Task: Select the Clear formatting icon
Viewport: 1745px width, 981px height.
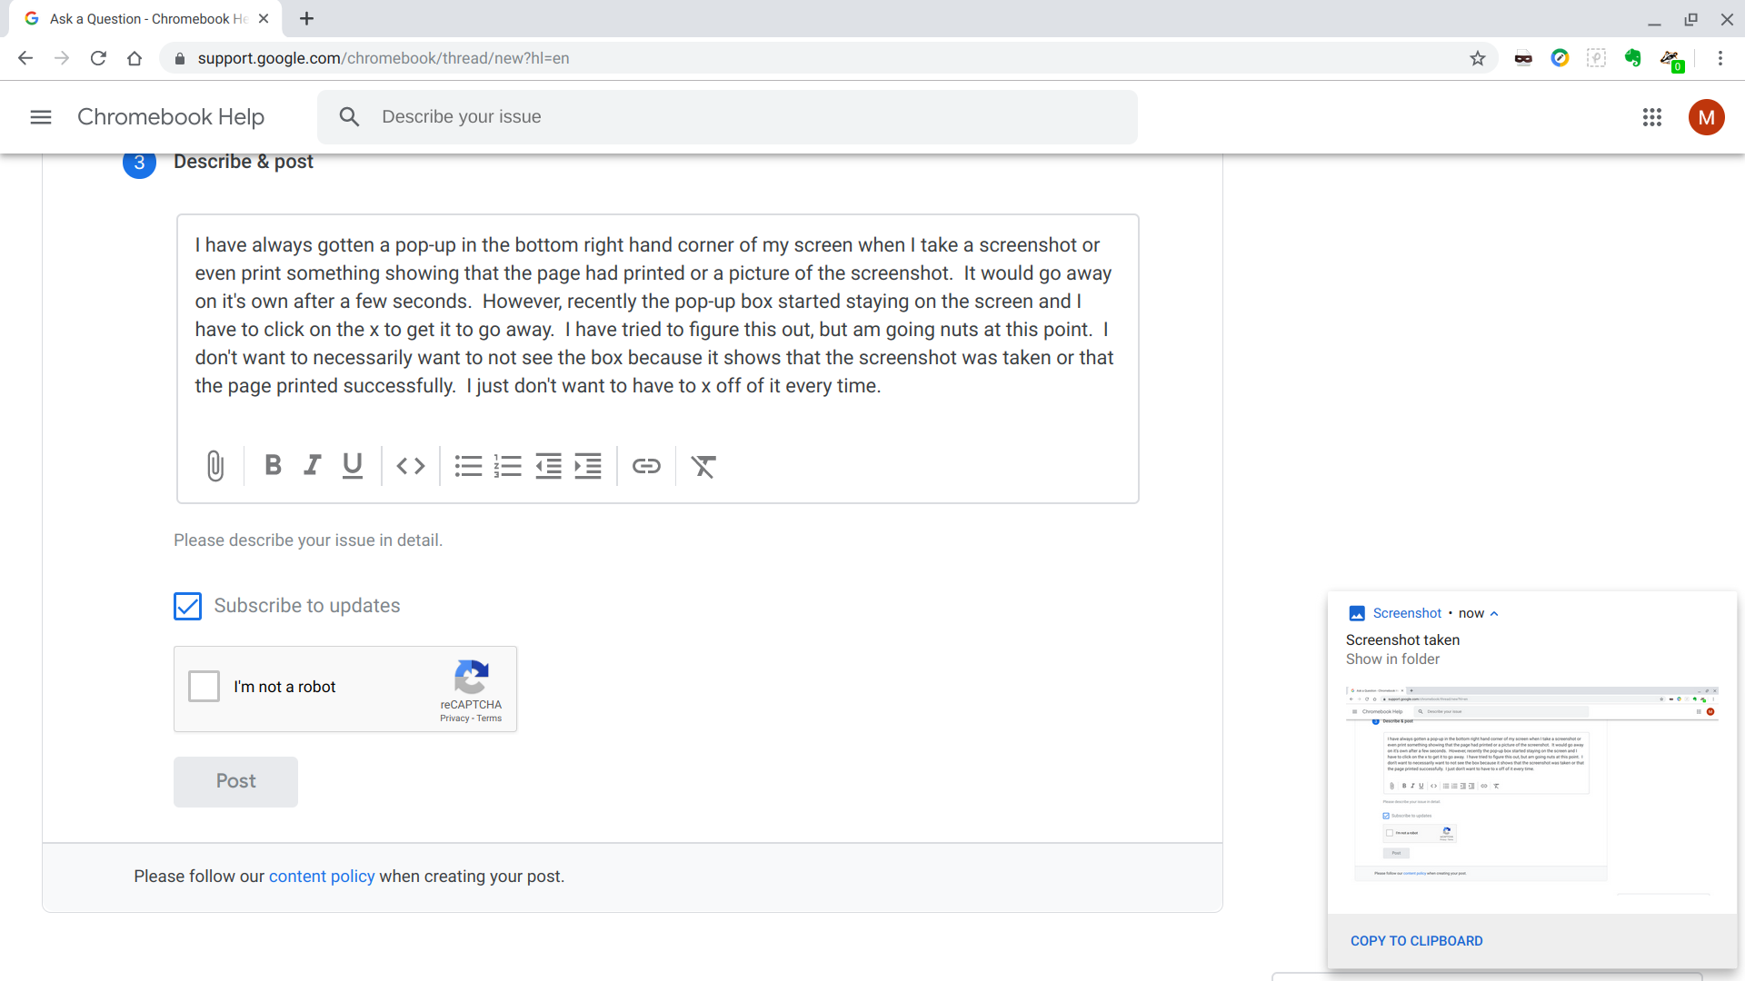Action: point(703,466)
